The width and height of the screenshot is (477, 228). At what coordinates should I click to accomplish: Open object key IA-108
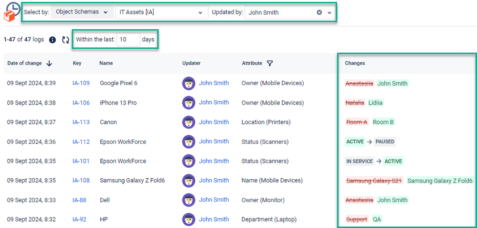click(x=81, y=181)
